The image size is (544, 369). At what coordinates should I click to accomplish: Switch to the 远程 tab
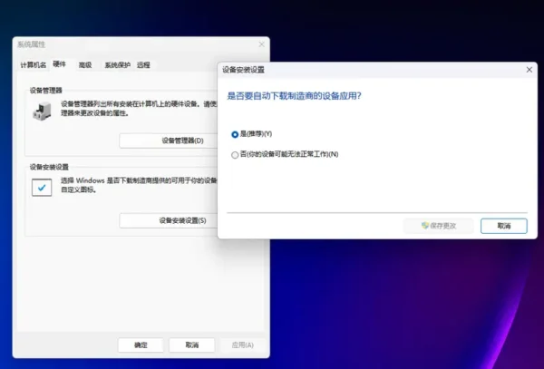(x=143, y=65)
